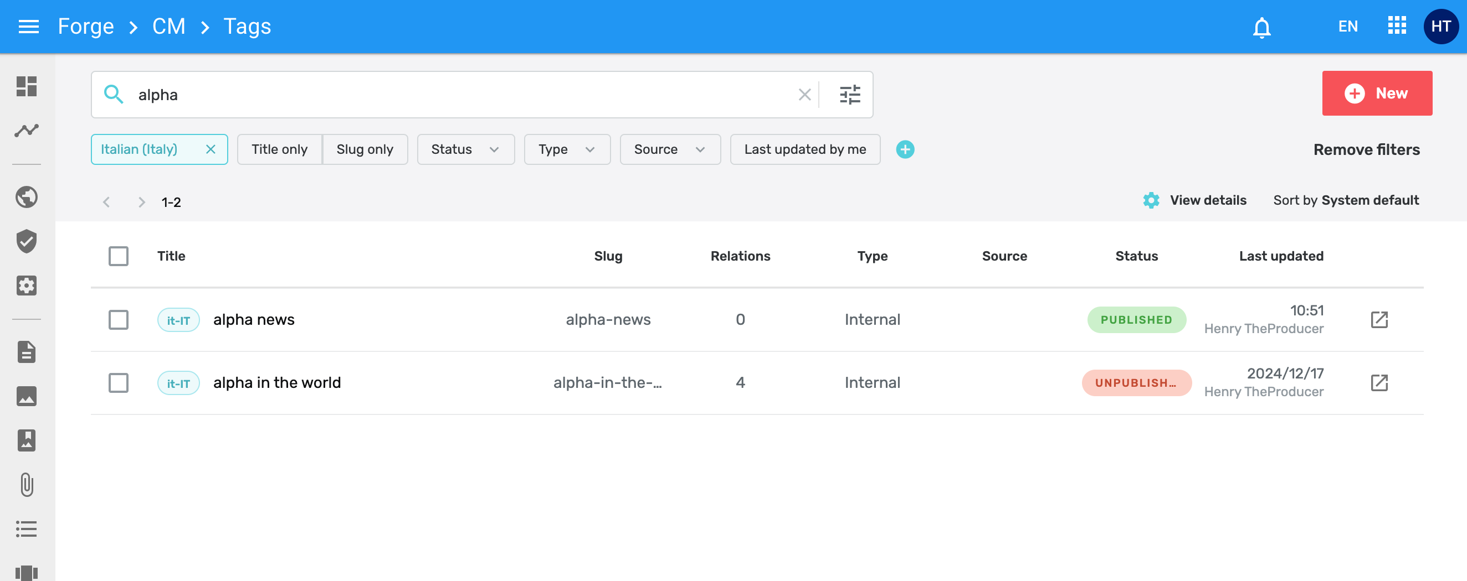Click the magnifier search icon

[114, 95]
